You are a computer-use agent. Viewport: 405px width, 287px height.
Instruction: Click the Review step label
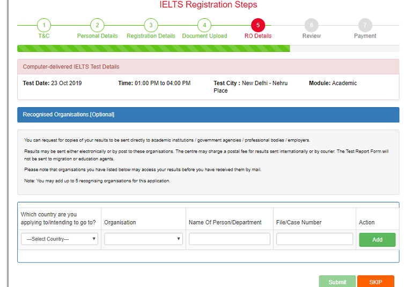point(312,36)
